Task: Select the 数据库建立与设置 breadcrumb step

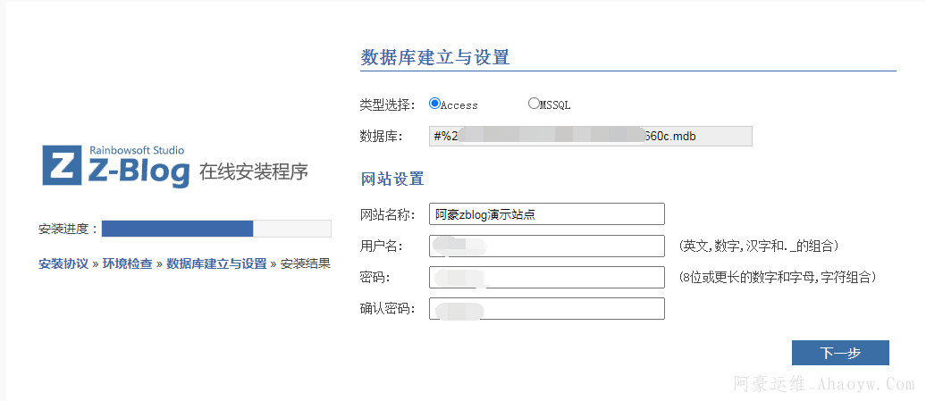Action: pyautogui.click(x=216, y=263)
